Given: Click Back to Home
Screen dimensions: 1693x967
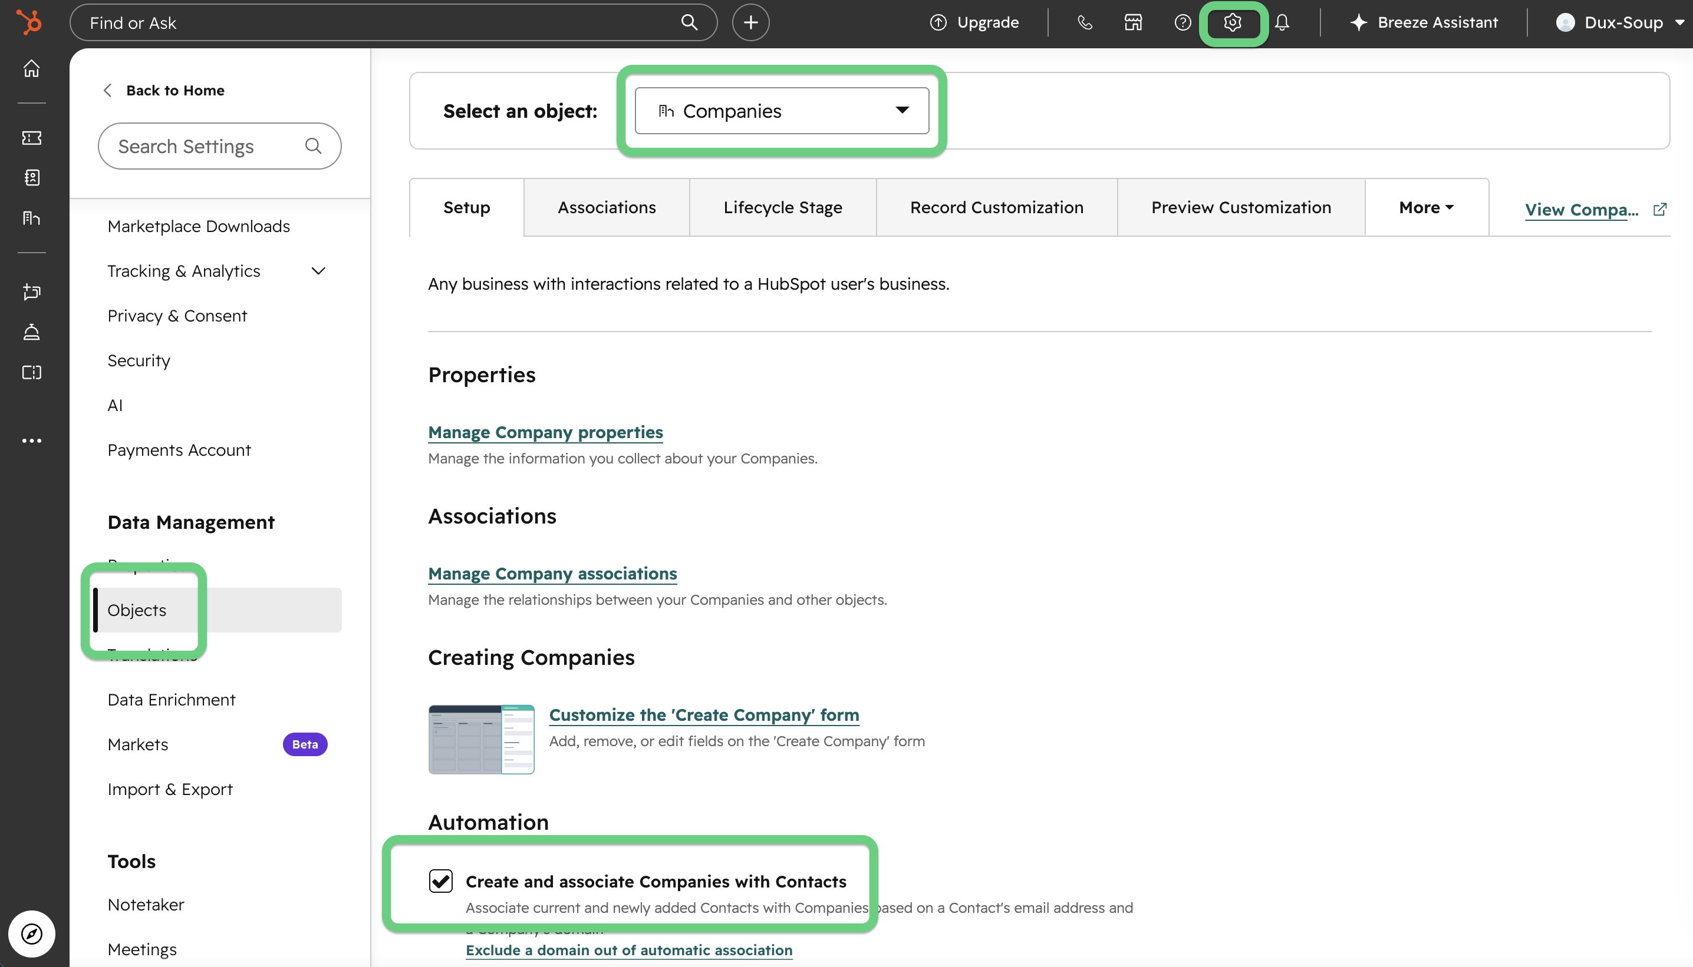Looking at the screenshot, I should (164, 90).
